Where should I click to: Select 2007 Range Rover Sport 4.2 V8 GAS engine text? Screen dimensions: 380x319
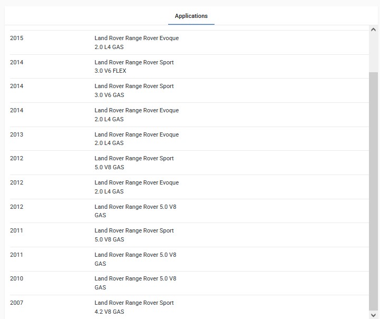(x=109, y=312)
